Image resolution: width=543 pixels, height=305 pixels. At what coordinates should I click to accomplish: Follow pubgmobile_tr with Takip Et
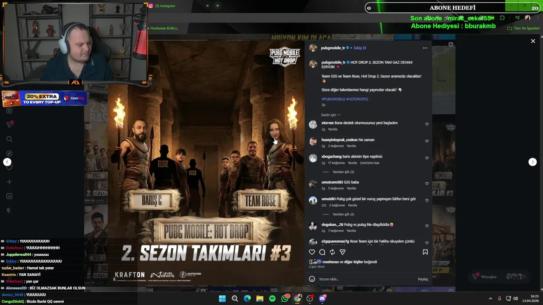(360, 48)
